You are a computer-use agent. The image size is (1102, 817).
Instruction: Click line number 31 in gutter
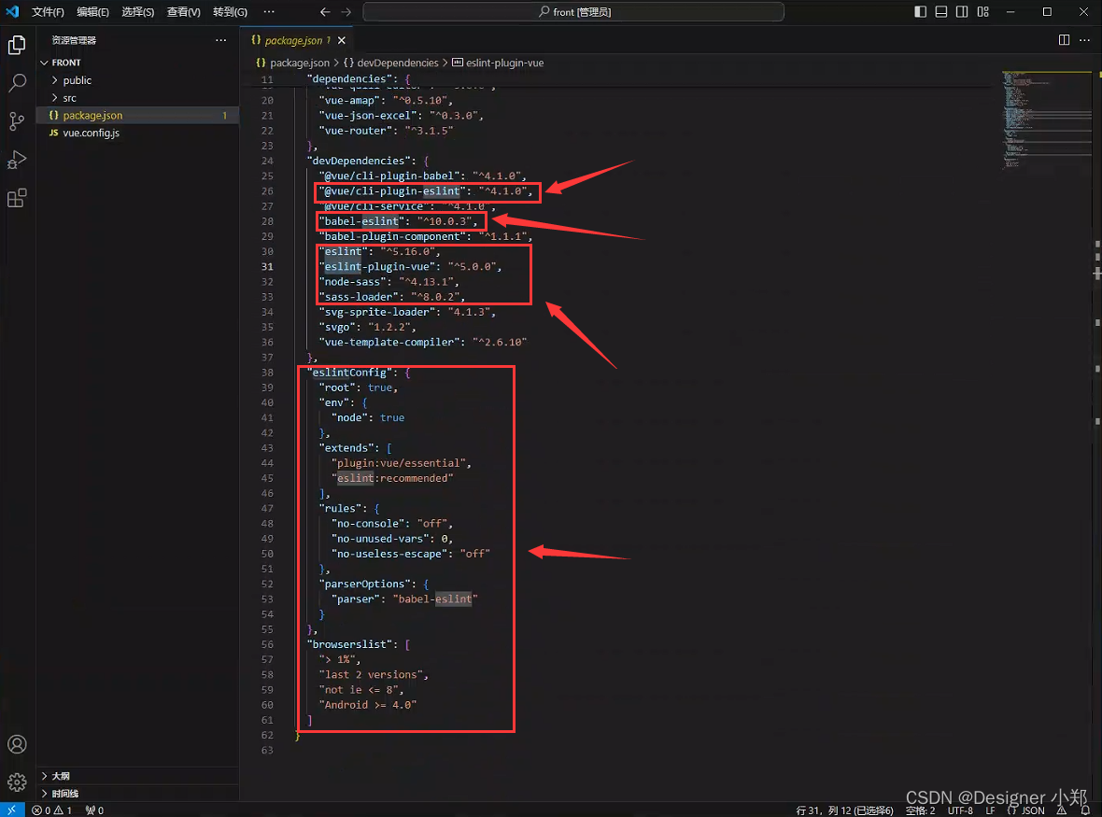coord(267,266)
